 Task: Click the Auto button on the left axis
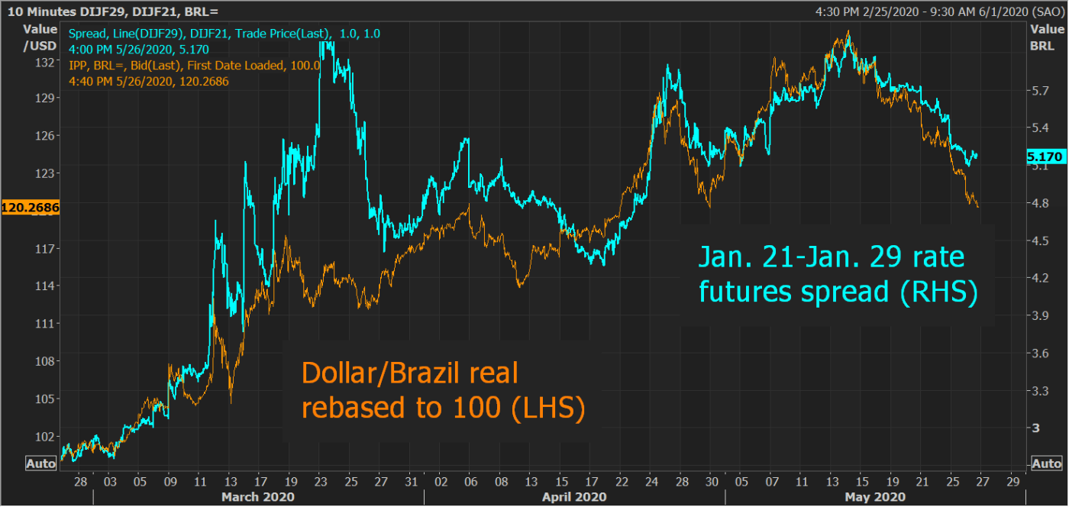click(x=40, y=463)
